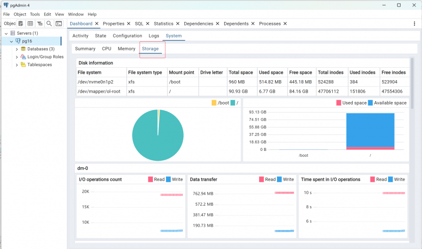
Task: Click the pgAdmin elephant logo in title bar
Action: pos(6,5)
